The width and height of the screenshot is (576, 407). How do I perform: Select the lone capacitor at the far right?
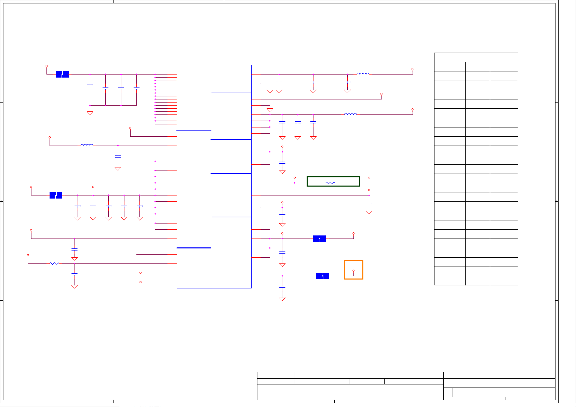click(369, 203)
